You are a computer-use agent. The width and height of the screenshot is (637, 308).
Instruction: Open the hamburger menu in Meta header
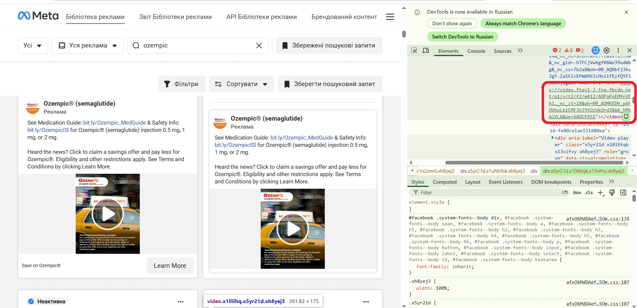click(390, 17)
